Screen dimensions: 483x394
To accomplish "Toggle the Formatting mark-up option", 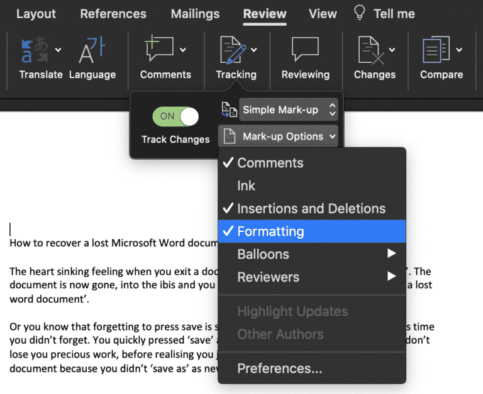I will coord(270,231).
